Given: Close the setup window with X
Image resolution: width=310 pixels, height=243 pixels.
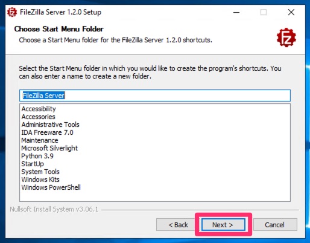Looking at the screenshot, I should (x=291, y=12).
